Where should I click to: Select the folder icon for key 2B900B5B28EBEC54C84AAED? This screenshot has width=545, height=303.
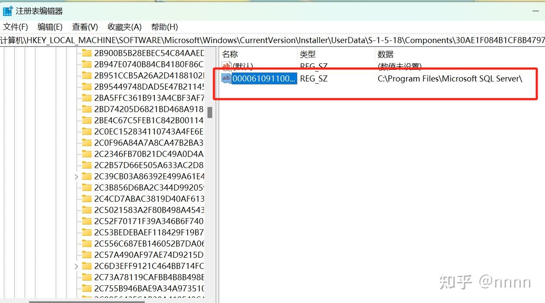(86, 53)
